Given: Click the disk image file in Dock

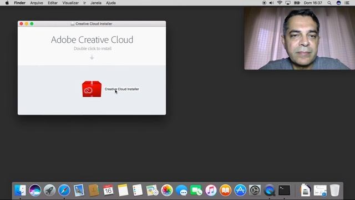Looking at the screenshot, I should pyautogui.click(x=306, y=190).
